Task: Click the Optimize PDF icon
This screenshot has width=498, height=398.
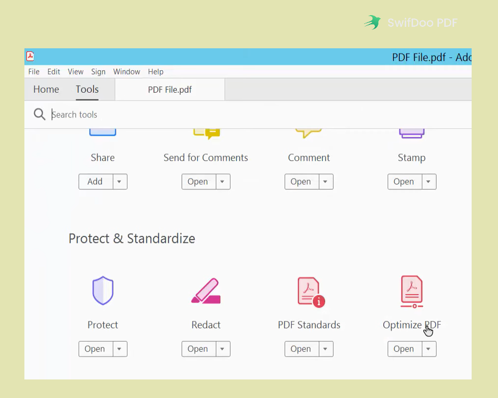Action: [x=412, y=292]
